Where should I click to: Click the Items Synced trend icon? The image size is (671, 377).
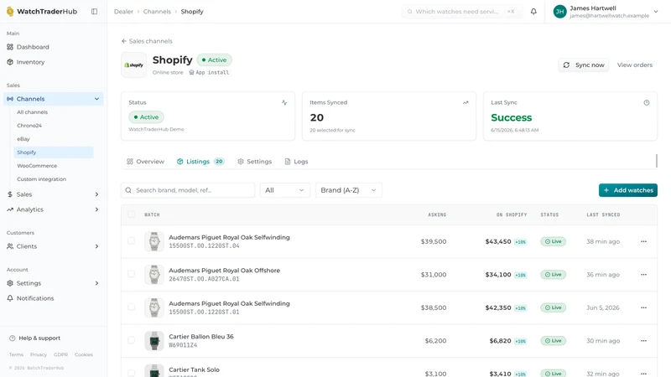pos(466,102)
